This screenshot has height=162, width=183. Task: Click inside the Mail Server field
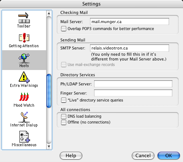point(130,22)
